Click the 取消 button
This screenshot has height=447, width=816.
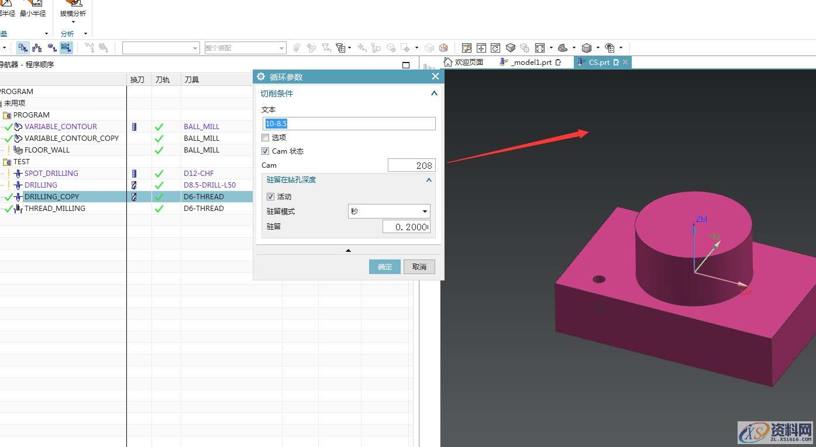[419, 267]
